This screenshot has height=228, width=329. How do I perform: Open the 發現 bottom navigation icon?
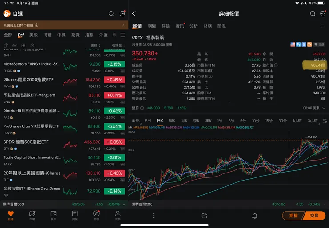[x=96, y=216]
